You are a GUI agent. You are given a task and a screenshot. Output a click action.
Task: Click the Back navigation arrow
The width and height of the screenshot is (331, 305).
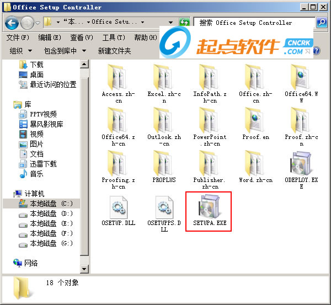pos(12,23)
